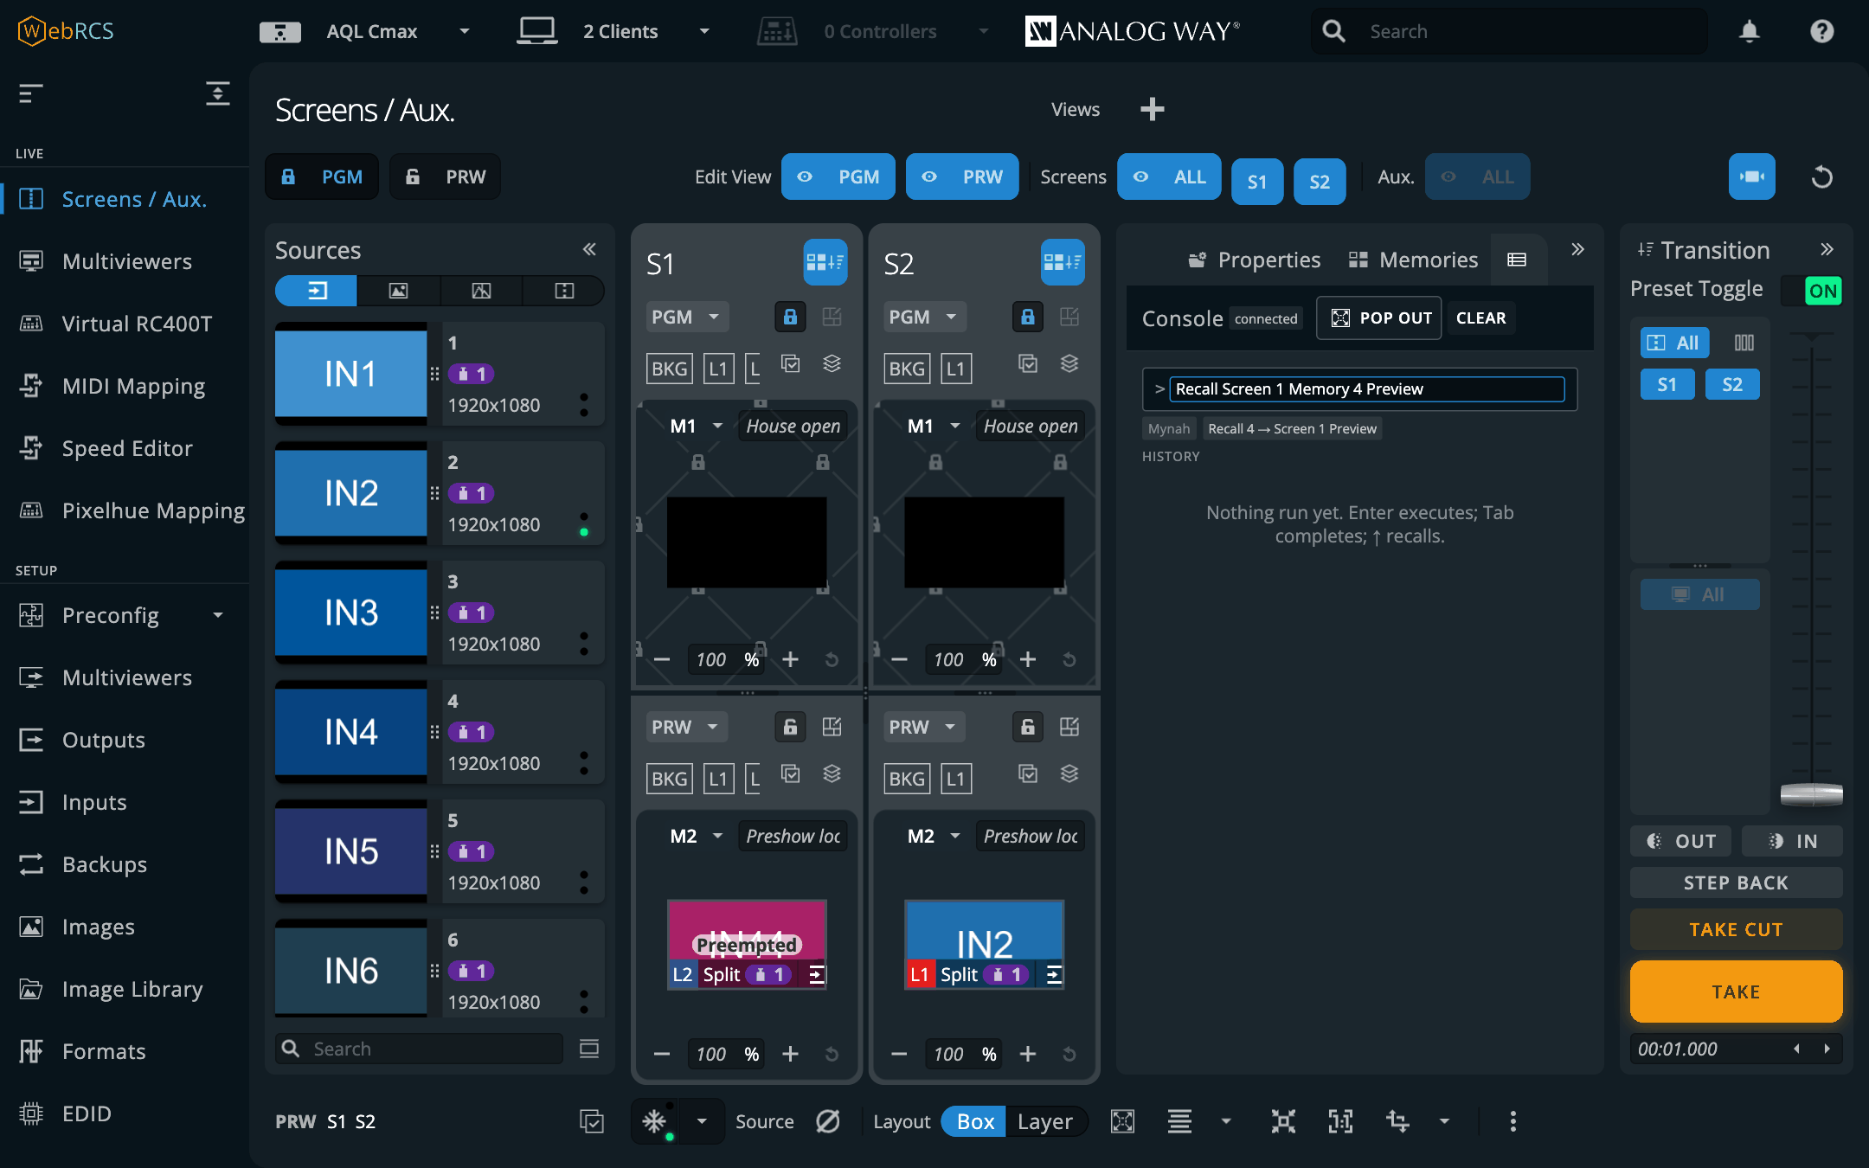Select the Layer layout option
The image size is (1869, 1168).
coord(1044,1121)
